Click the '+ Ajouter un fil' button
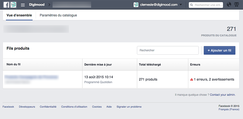 pos(219,50)
